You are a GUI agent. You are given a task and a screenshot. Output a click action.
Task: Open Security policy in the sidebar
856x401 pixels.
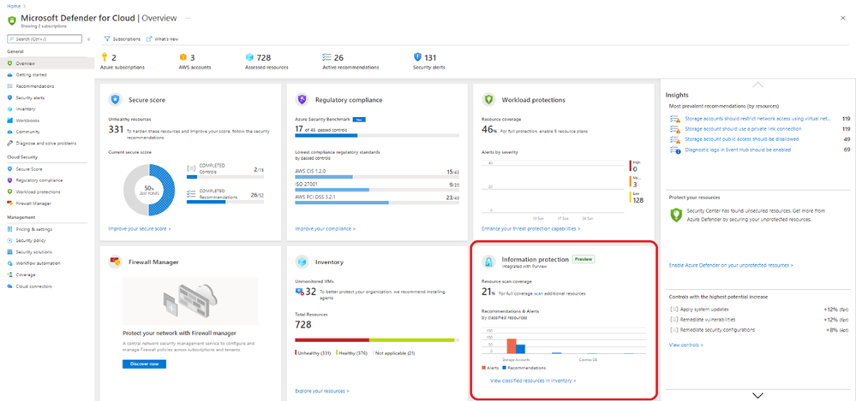(31, 240)
